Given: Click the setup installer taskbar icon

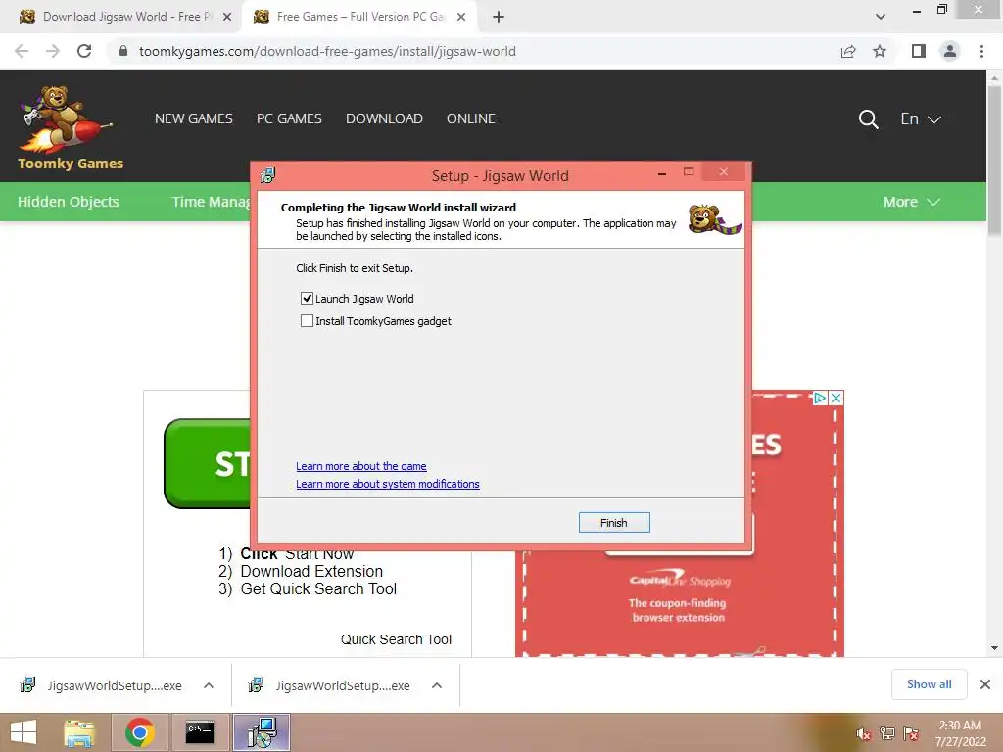Looking at the screenshot, I should point(262,732).
